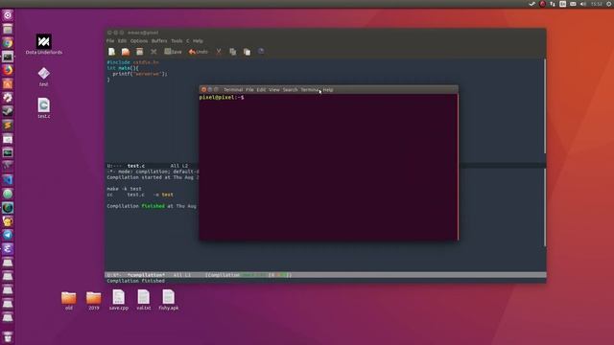Click the Emacs Close Buffer X icon
This screenshot has width=614, height=345.
153,52
